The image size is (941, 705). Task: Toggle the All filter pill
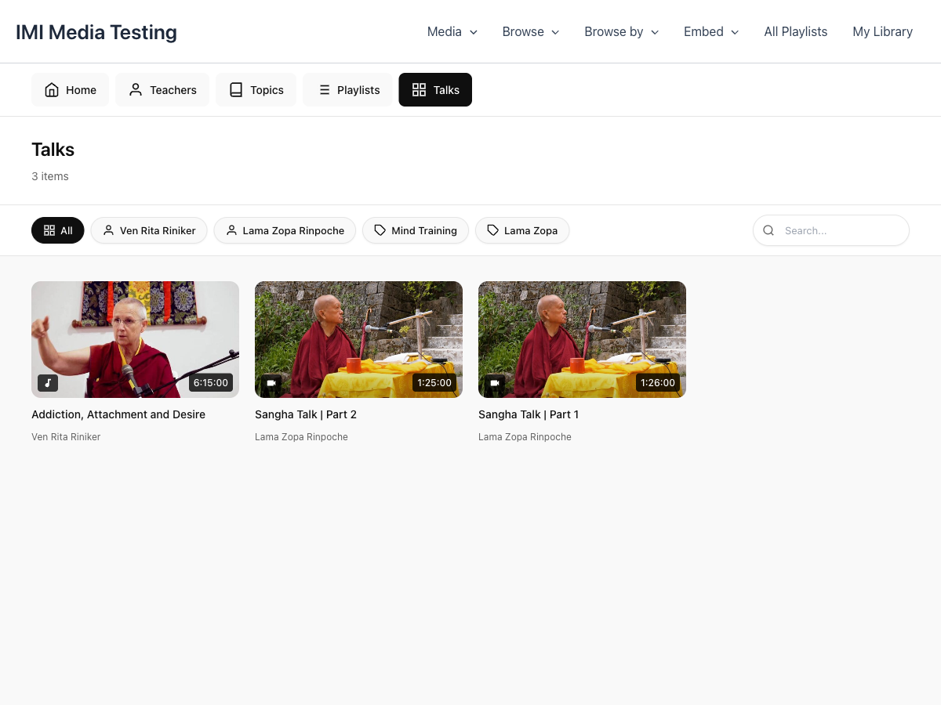tap(57, 230)
